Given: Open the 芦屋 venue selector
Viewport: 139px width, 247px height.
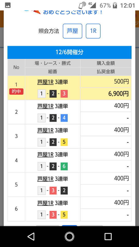Looking at the screenshot, I should click(x=73, y=31).
